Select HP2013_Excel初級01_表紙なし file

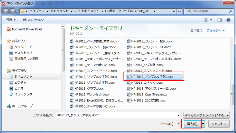pyautogui.click(x=96, y=100)
